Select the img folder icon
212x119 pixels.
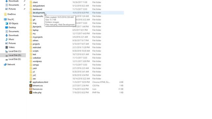point(31,23)
